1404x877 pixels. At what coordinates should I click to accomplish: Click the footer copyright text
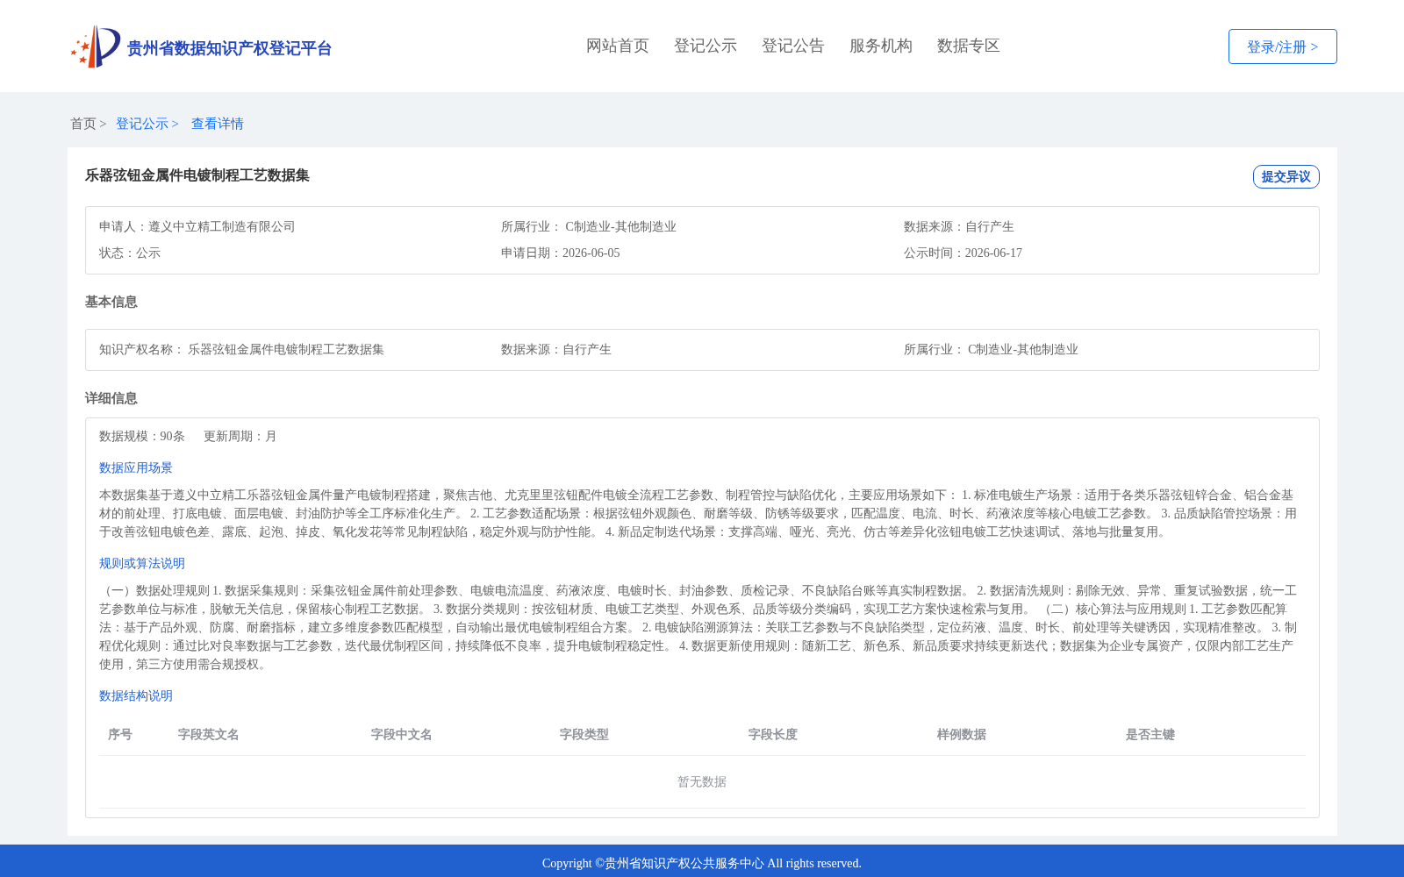tap(702, 863)
